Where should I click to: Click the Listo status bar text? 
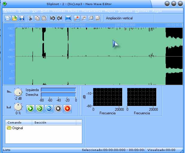click(7, 150)
